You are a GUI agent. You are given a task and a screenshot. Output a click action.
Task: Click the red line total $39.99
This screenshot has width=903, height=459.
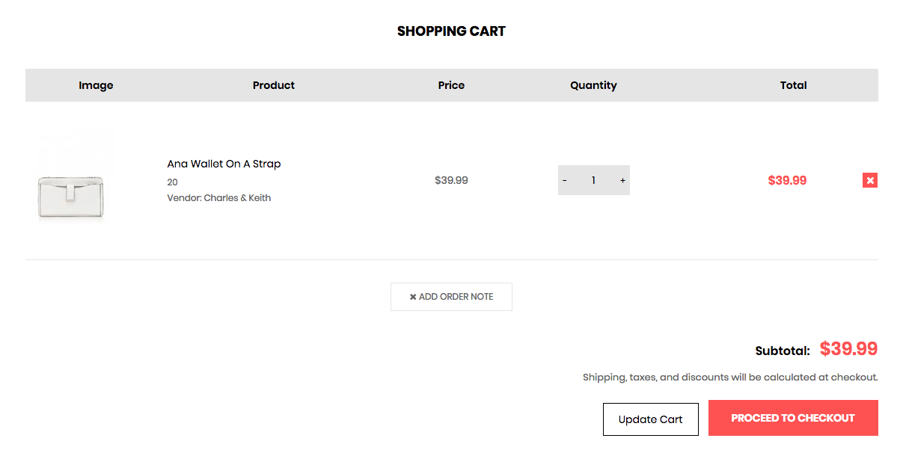coord(787,180)
